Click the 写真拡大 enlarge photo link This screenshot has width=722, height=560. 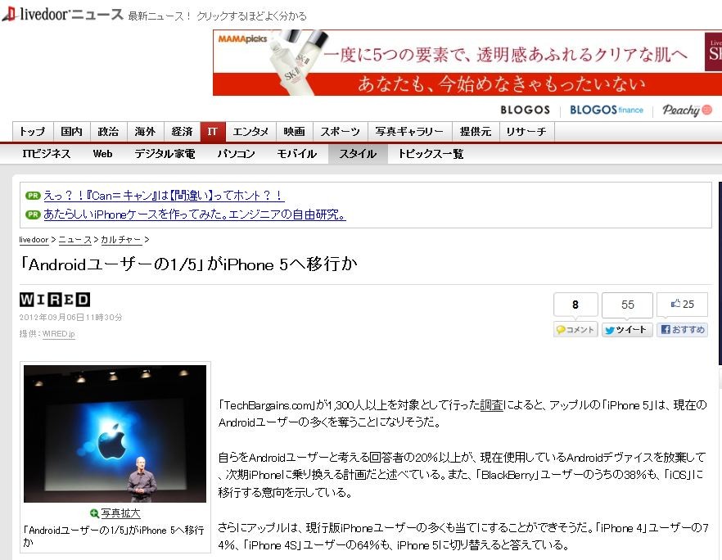pyautogui.click(x=120, y=513)
